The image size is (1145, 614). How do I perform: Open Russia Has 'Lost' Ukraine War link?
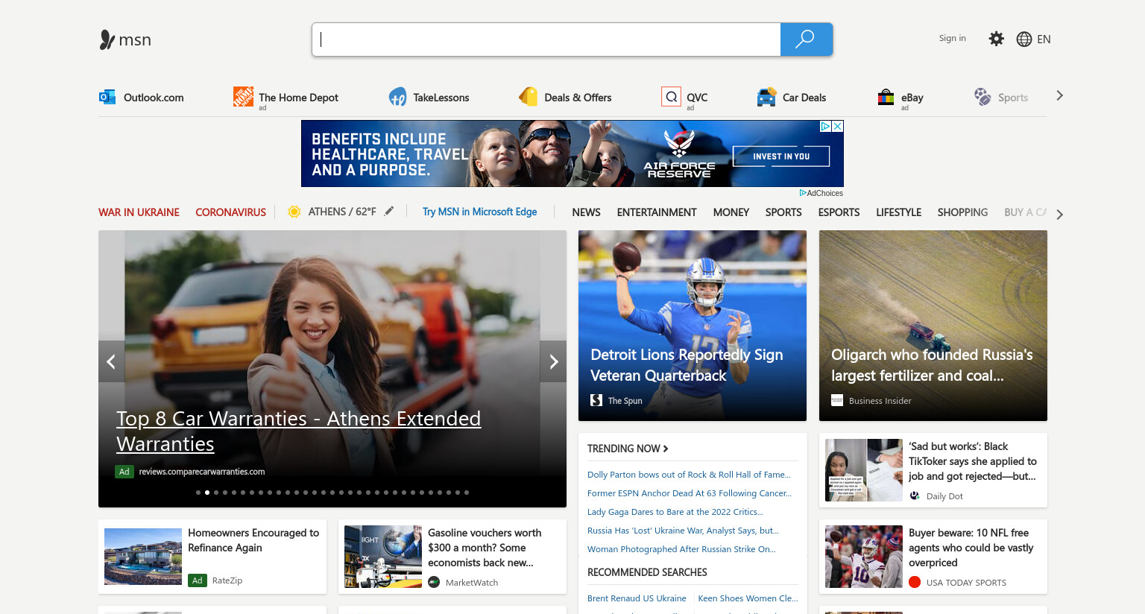pyautogui.click(x=683, y=531)
